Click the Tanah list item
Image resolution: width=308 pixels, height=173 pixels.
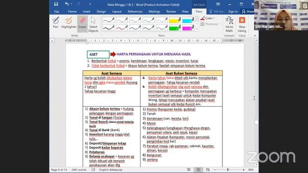tap(151, 114)
